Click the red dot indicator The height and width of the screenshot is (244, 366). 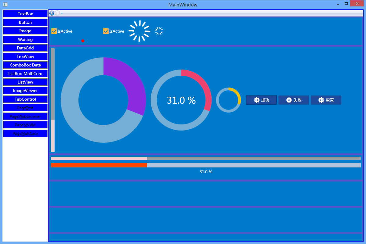click(83, 41)
